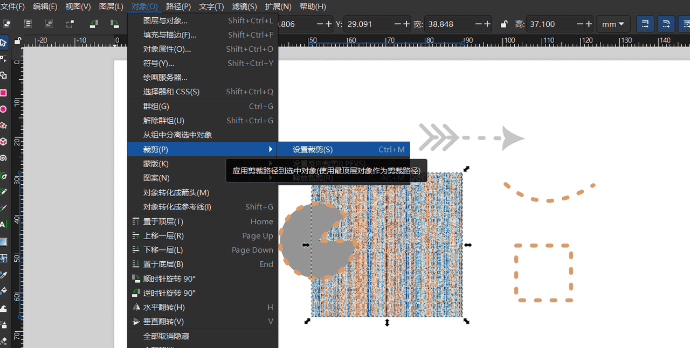The width and height of the screenshot is (690, 348).
Task: Open the 编辑(E) menu
Action: [x=45, y=6]
